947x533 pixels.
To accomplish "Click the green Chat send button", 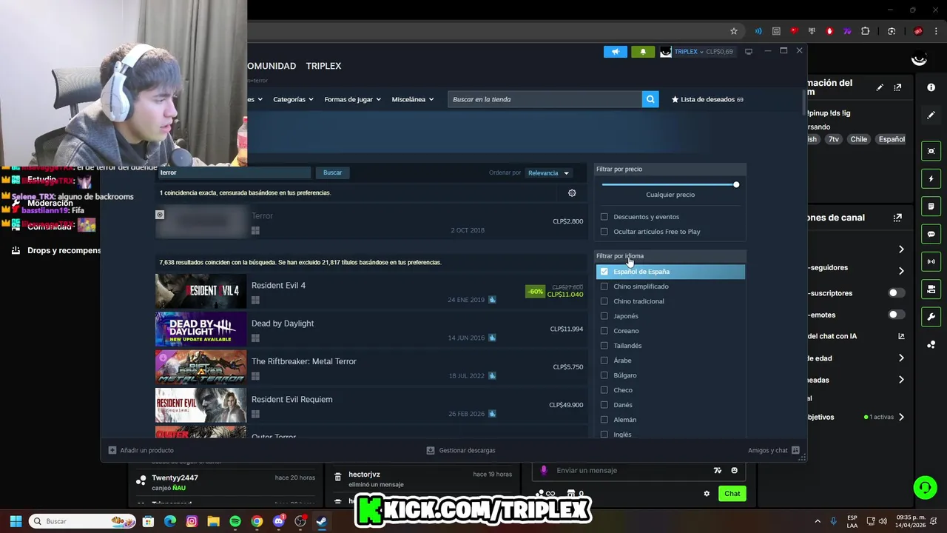I will tap(732, 494).
